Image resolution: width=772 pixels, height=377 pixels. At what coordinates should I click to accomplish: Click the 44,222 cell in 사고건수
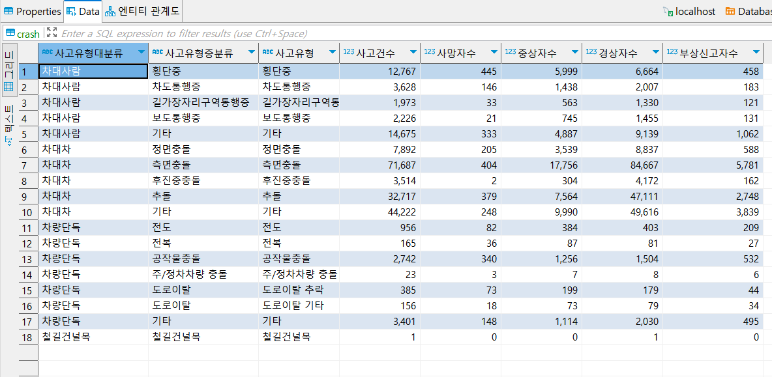click(x=379, y=212)
